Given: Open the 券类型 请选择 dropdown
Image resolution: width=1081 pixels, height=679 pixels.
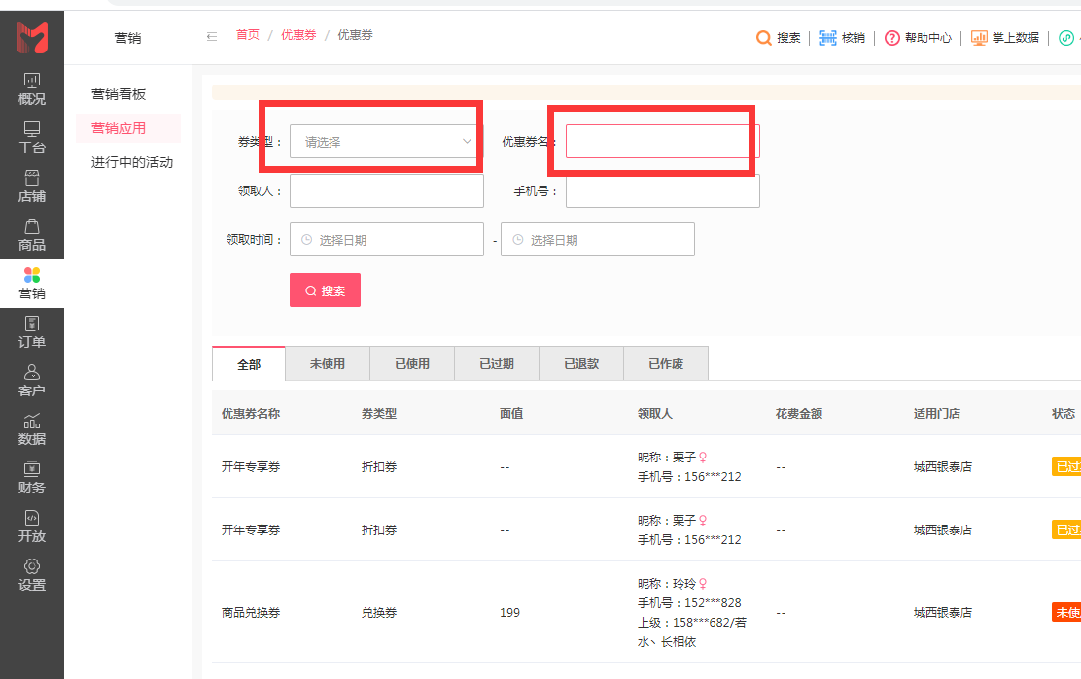Looking at the screenshot, I should coord(385,141).
